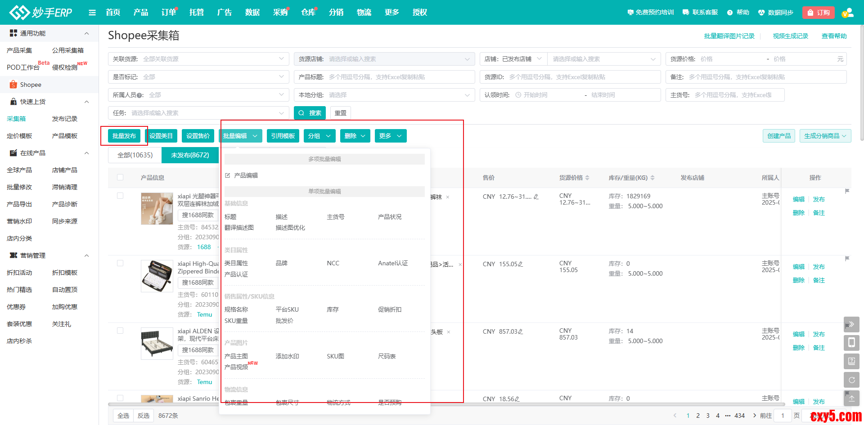Open the help manual icon in floating sidebar
Screen dimensions: 864x425
pyautogui.click(x=851, y=361)
